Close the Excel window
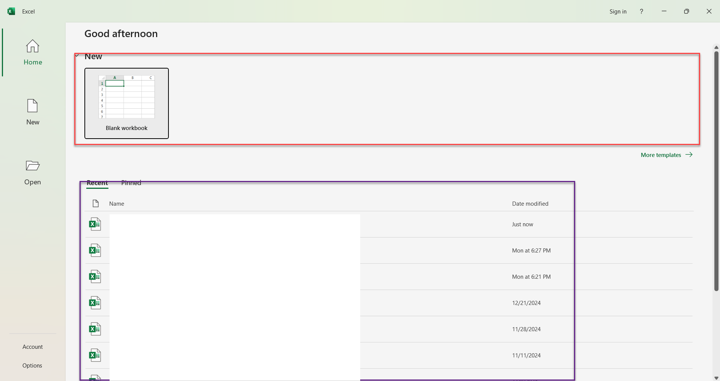720x381 pixels. 709,11
